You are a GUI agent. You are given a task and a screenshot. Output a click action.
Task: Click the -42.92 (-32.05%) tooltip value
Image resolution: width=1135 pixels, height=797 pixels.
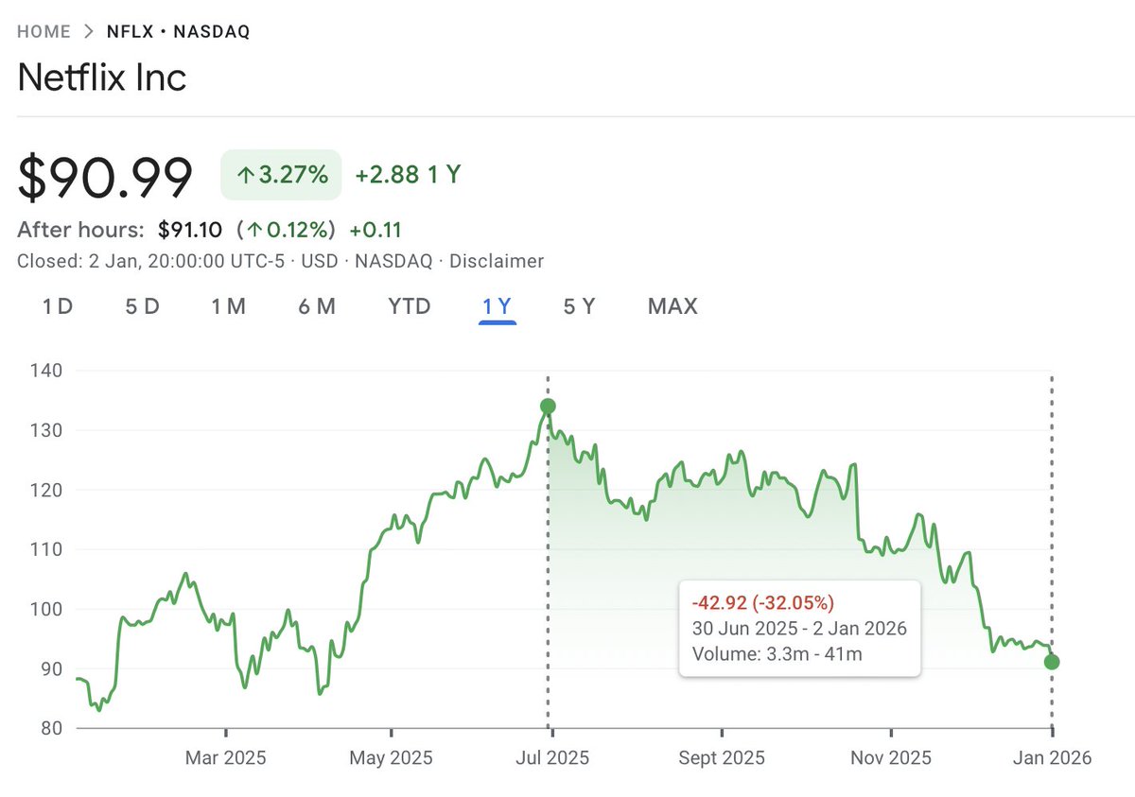pyautogui.click(x=763, y=603)
